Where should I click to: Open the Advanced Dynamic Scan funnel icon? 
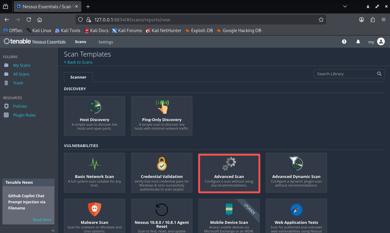pos(296,164)
